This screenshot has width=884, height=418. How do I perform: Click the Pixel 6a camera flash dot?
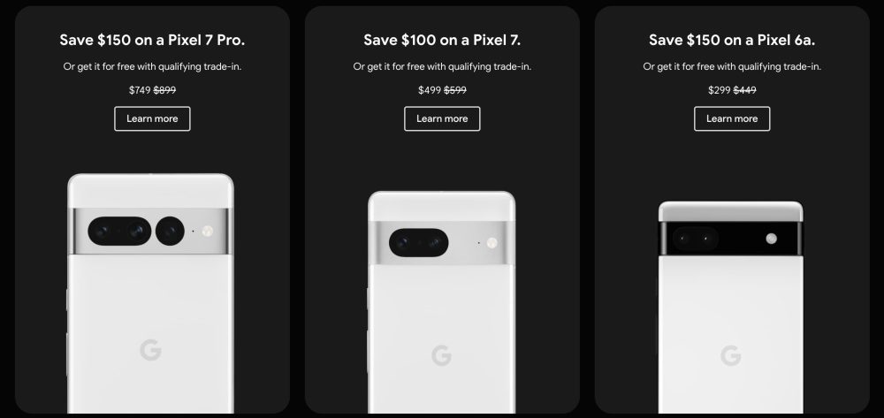click(x=771, y=239)
